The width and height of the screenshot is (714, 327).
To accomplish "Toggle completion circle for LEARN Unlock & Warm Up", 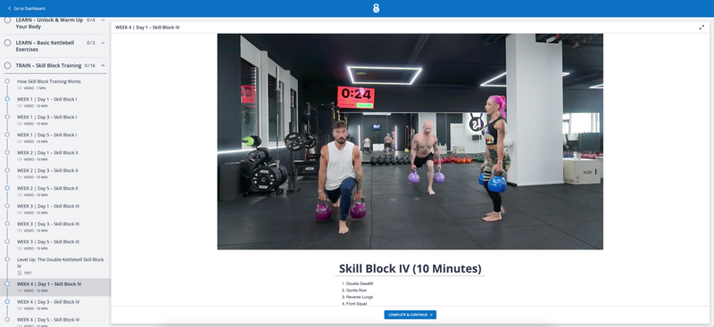I will [7, 20].
